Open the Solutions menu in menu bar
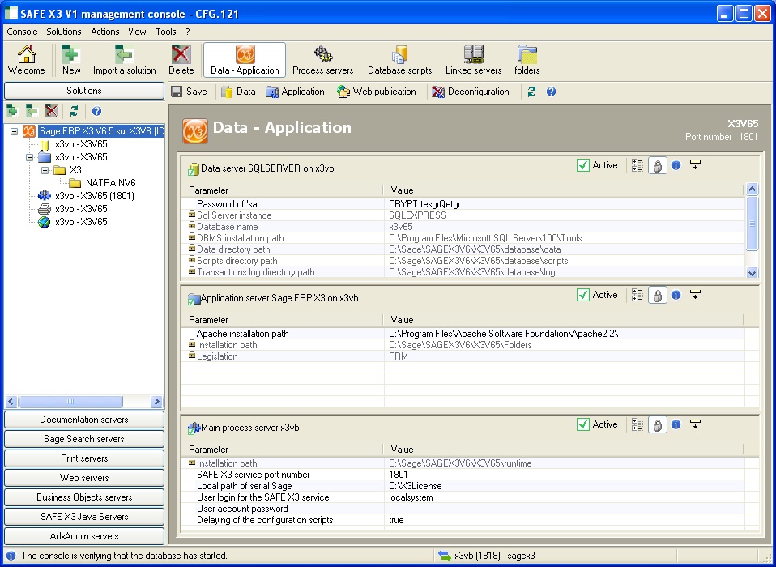This screenshot has width=776, height=567. pyautogui.click(x=64, y=32)
